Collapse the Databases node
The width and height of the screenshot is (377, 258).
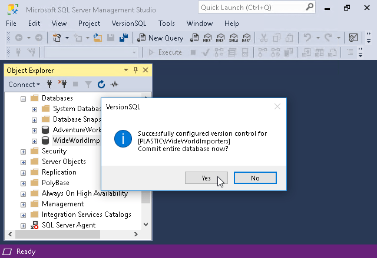pyautogui.click(x=24, y=99)
